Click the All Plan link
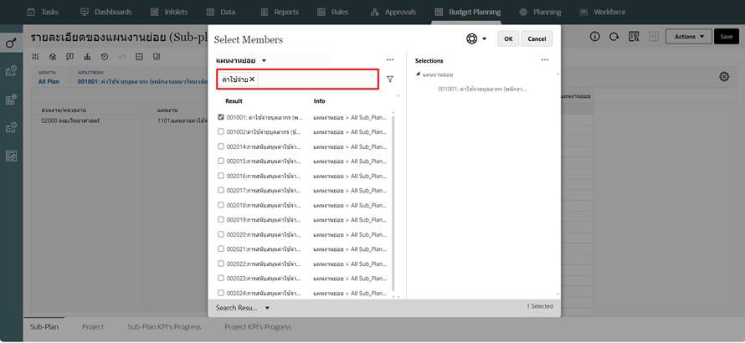The height and width of the screenshot is (343, 745). coord(49,82)
